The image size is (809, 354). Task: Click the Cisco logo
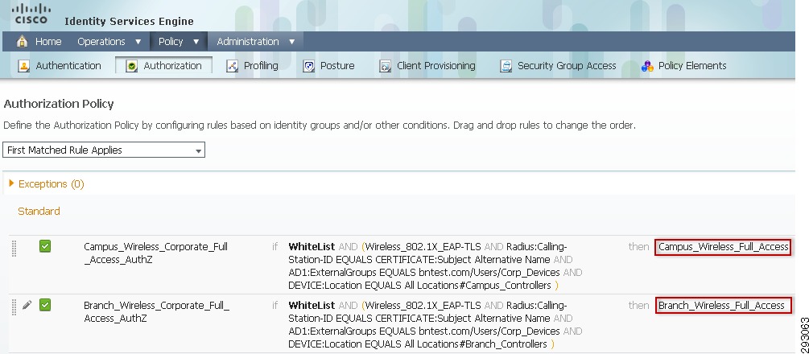(x=31, y=14)
